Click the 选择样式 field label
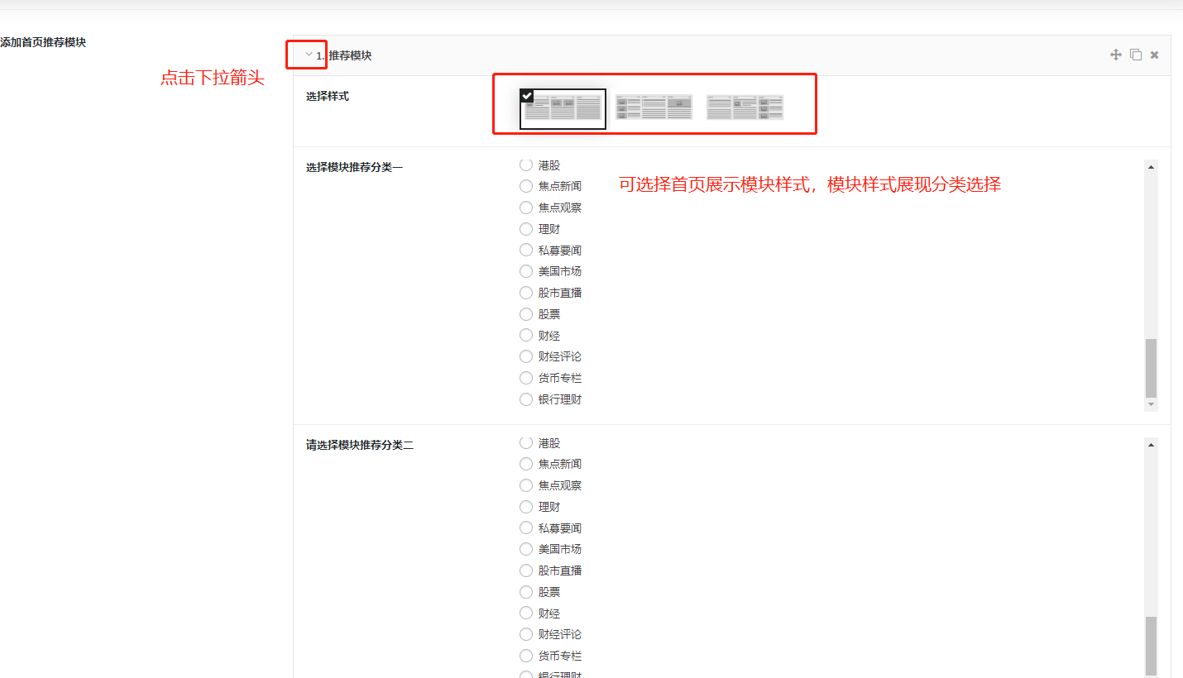1183x678 pixels. tap(328, 96)
